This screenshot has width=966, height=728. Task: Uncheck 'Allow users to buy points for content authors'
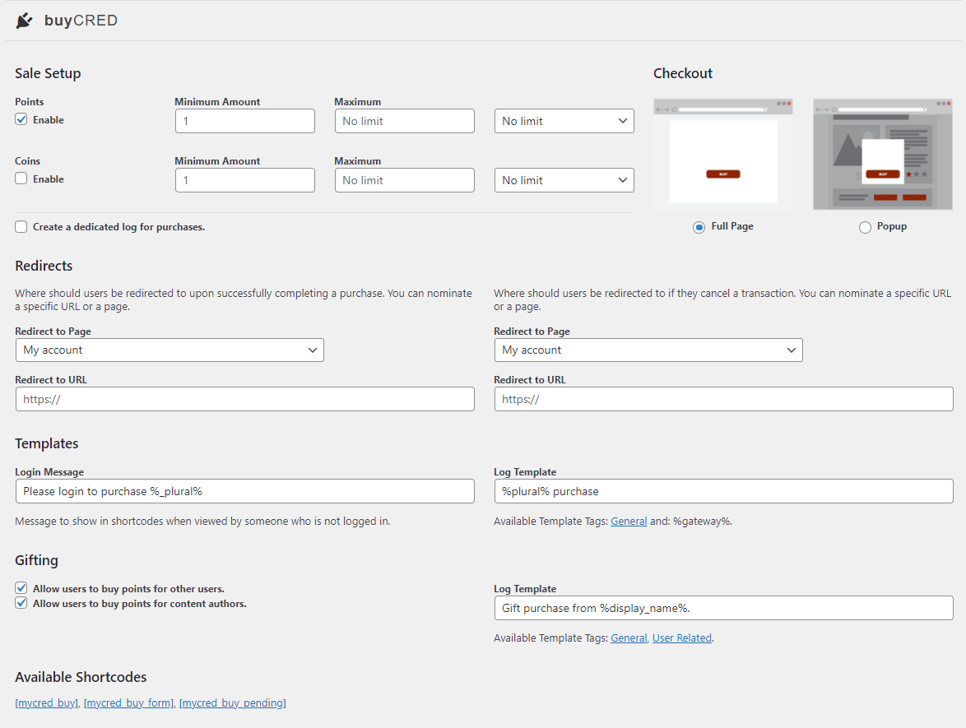point(21,603)
